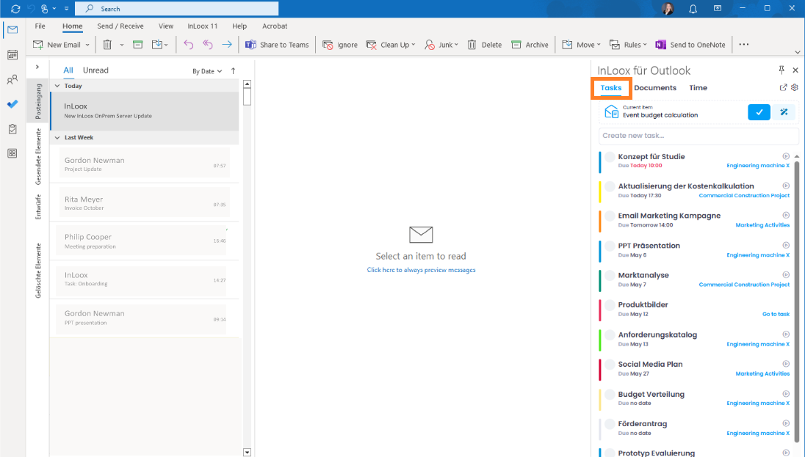Open the Calendar view in sidebar
The width and height of the screenshot is (805, 457).
tap(12, 55)
